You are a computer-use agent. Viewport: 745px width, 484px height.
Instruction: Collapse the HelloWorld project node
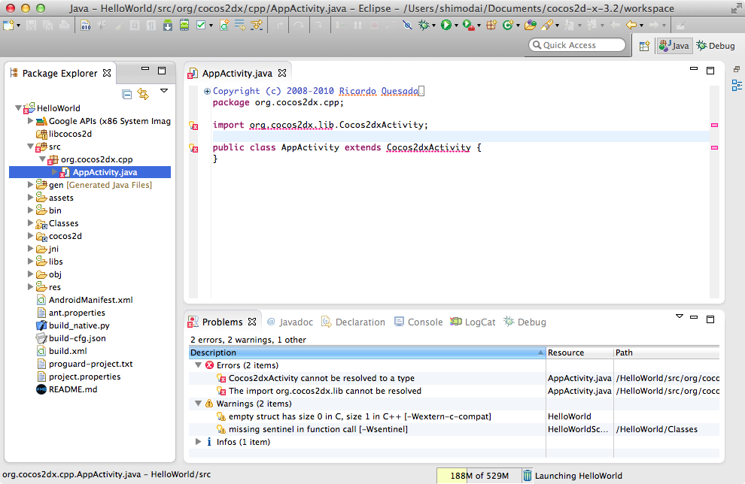[x=19, y=108]
